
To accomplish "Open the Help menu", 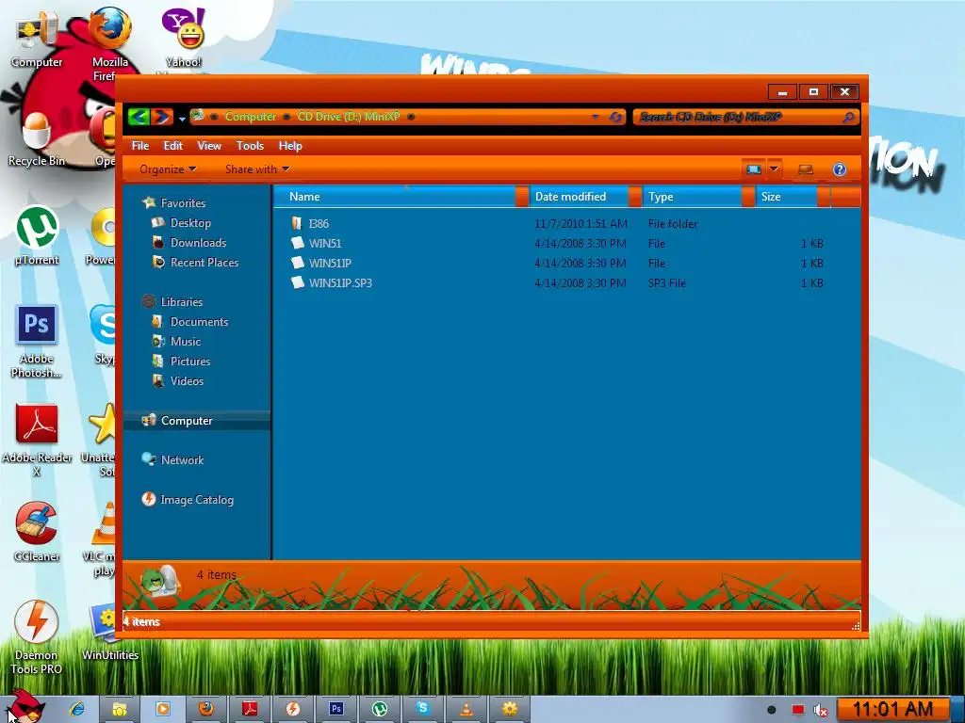I will (290, 146).
